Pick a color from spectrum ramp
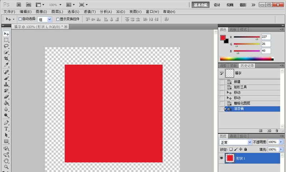The height and width of the screenshot is (172, 286). pyautogui.click(x=247, y=59)
